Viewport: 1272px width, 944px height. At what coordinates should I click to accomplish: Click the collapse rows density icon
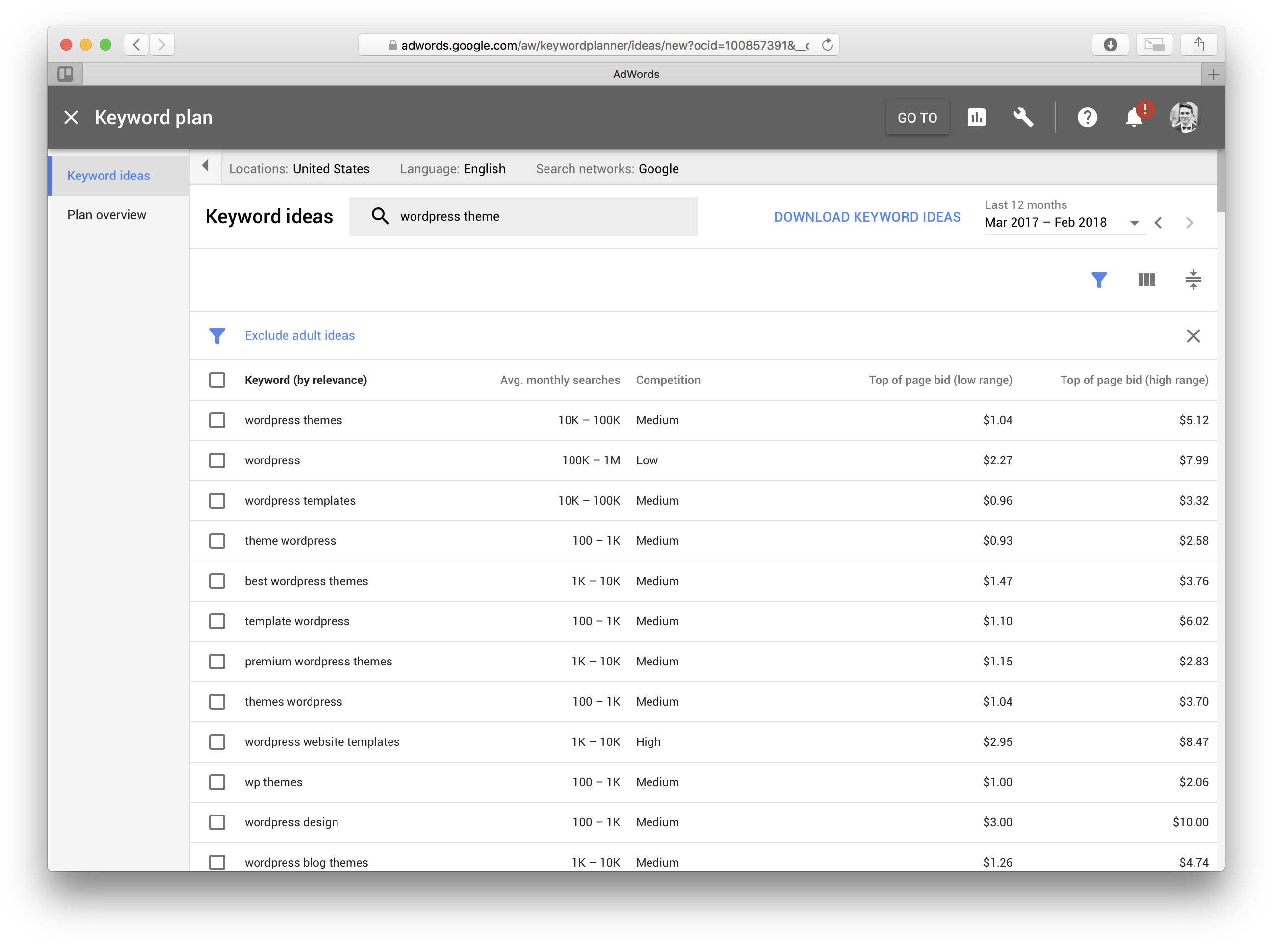point(1193,280)
